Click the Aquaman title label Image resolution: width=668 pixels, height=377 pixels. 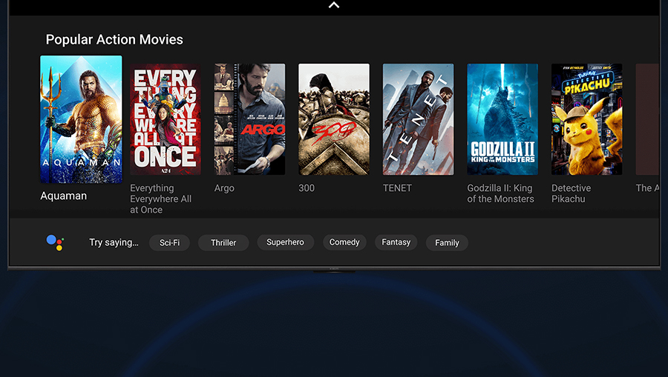click(x=64, y=196)
